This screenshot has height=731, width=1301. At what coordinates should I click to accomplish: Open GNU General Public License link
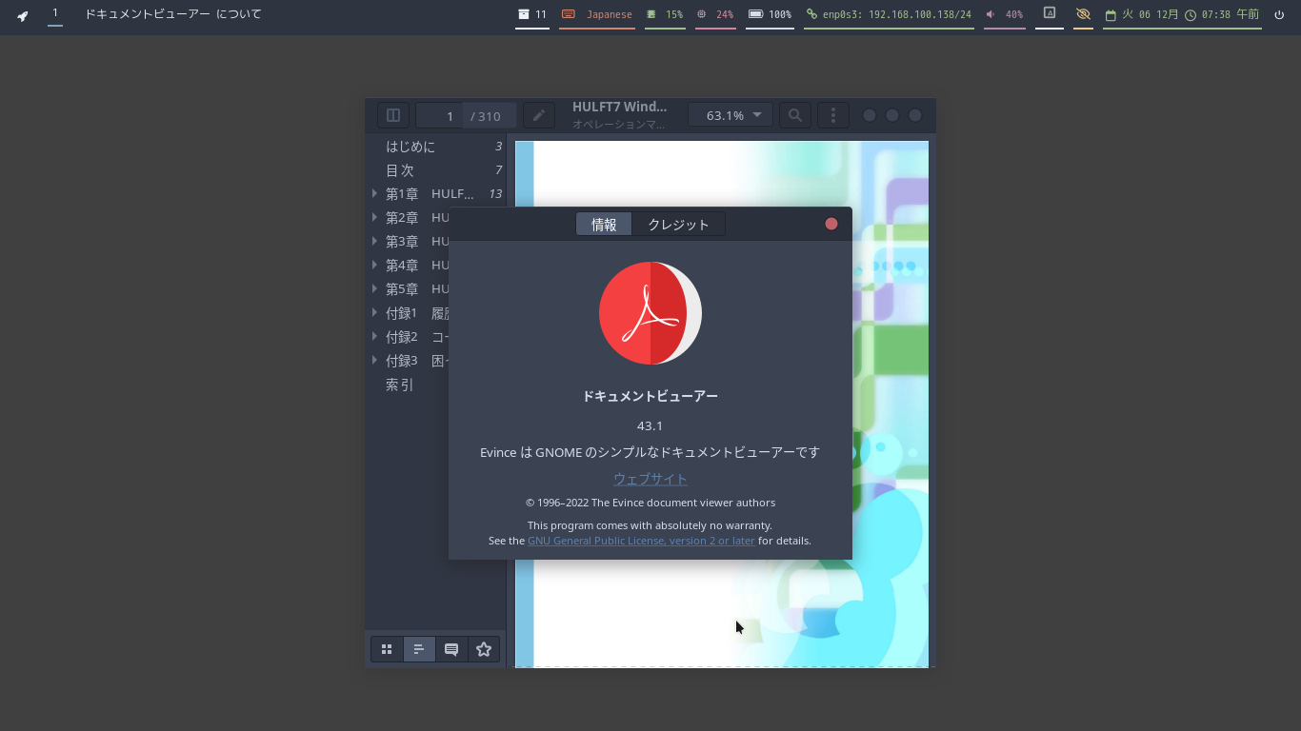tap(641, 541)
